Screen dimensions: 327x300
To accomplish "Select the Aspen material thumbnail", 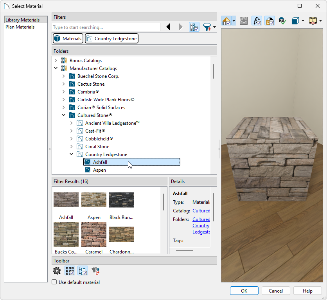I will pos(93,200).
